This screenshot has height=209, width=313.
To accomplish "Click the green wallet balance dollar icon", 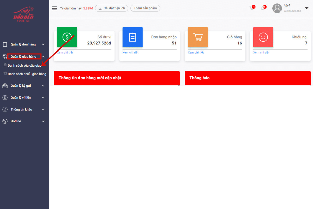I will (x=67, y=37).
